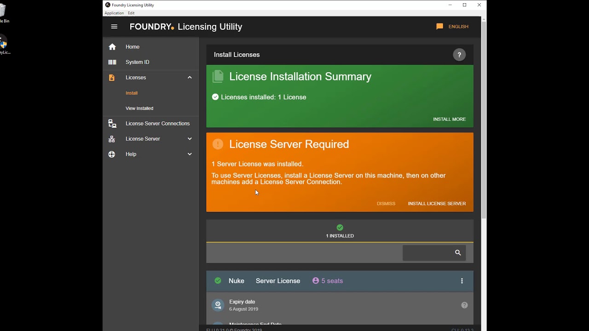Viewport: 589px width, 331px height.
Task: Click the vertical scrollbar thumb
Action: click(x=484, y=120)
